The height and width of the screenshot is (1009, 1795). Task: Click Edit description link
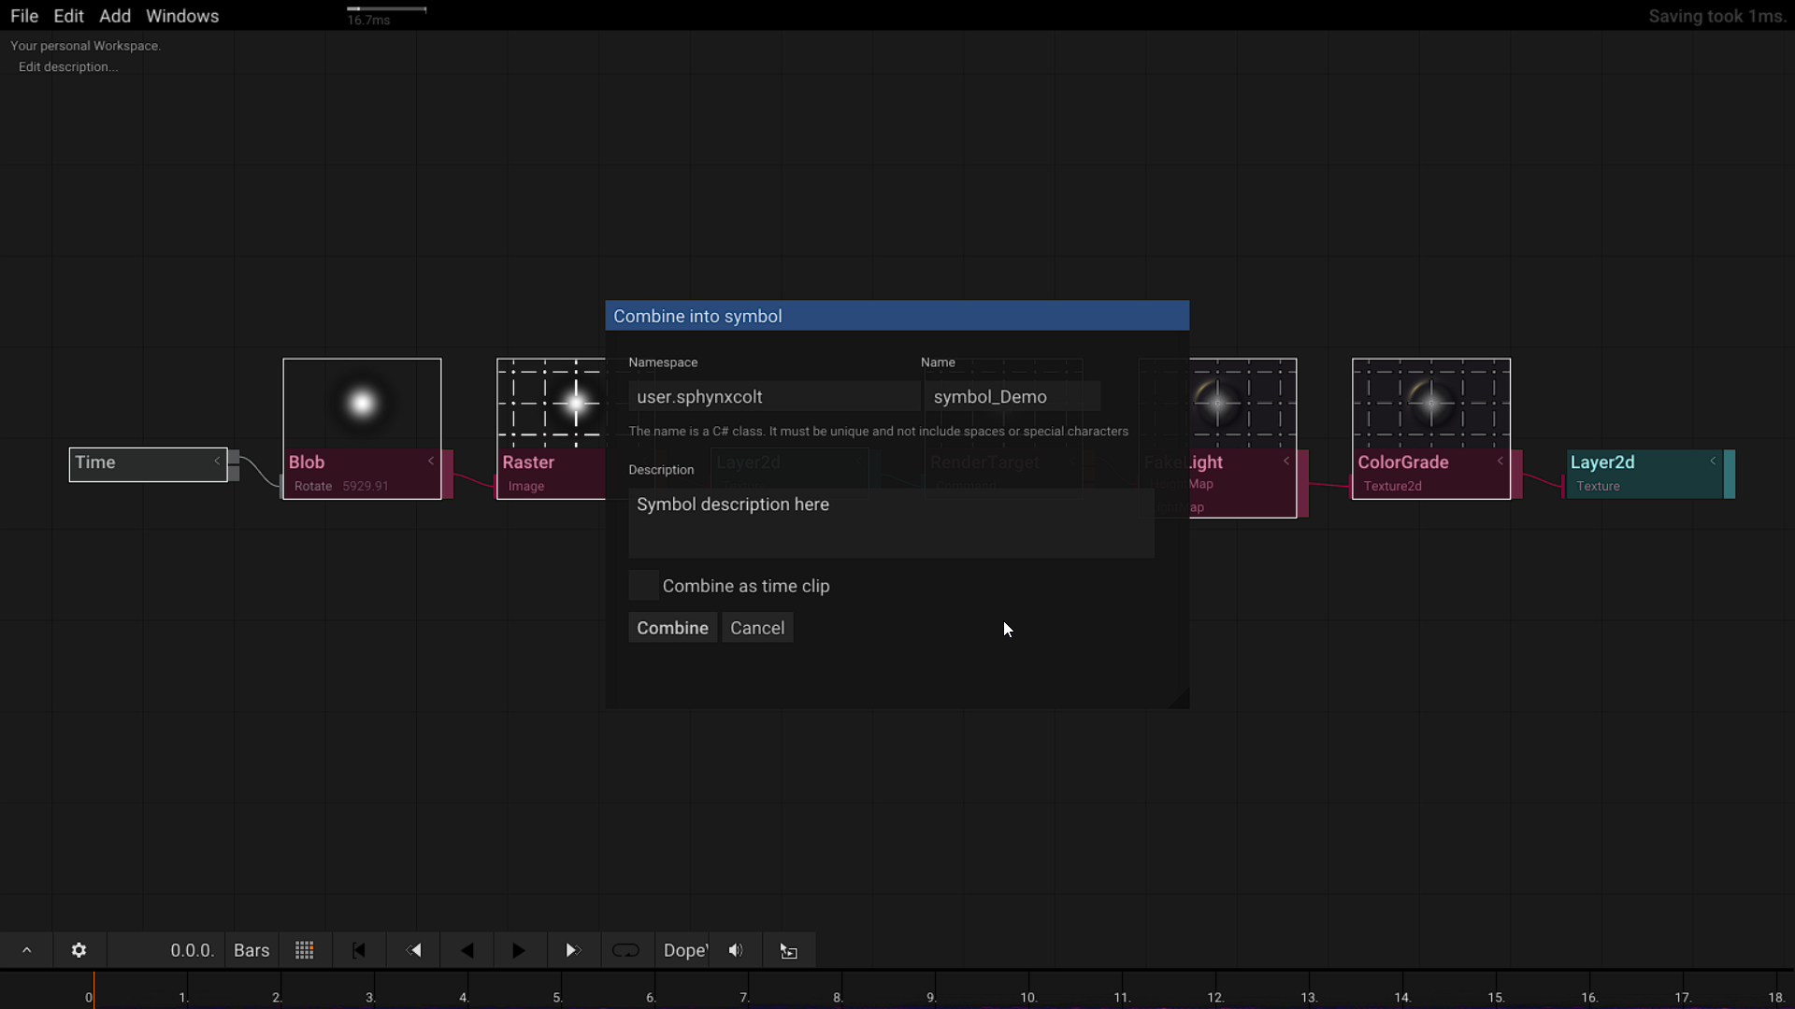point(68,66)
